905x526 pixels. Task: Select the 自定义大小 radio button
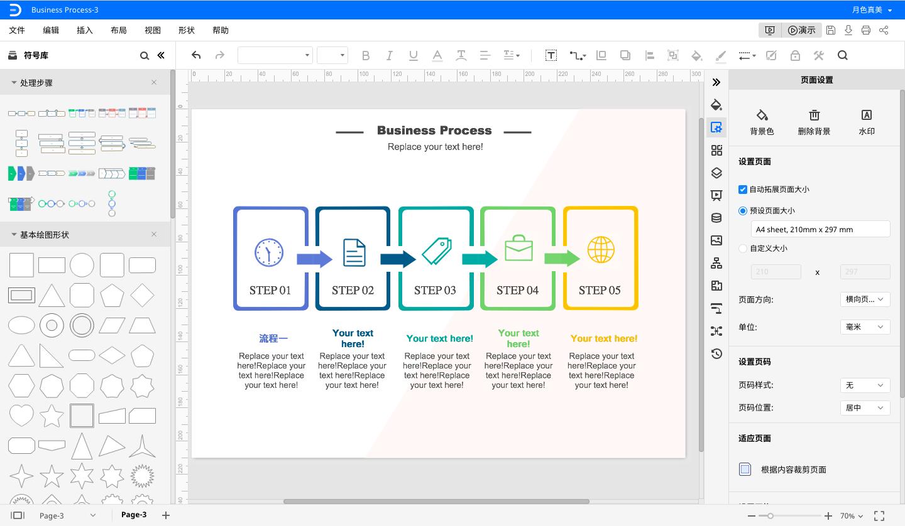tap(743, 249)
